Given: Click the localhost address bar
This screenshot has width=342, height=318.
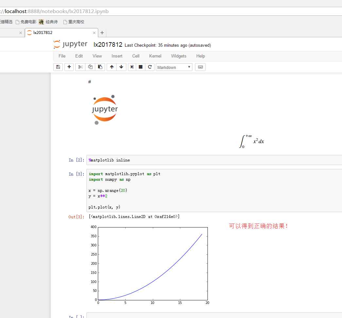Looking at the screenshot, I should [x=171, y=11].
